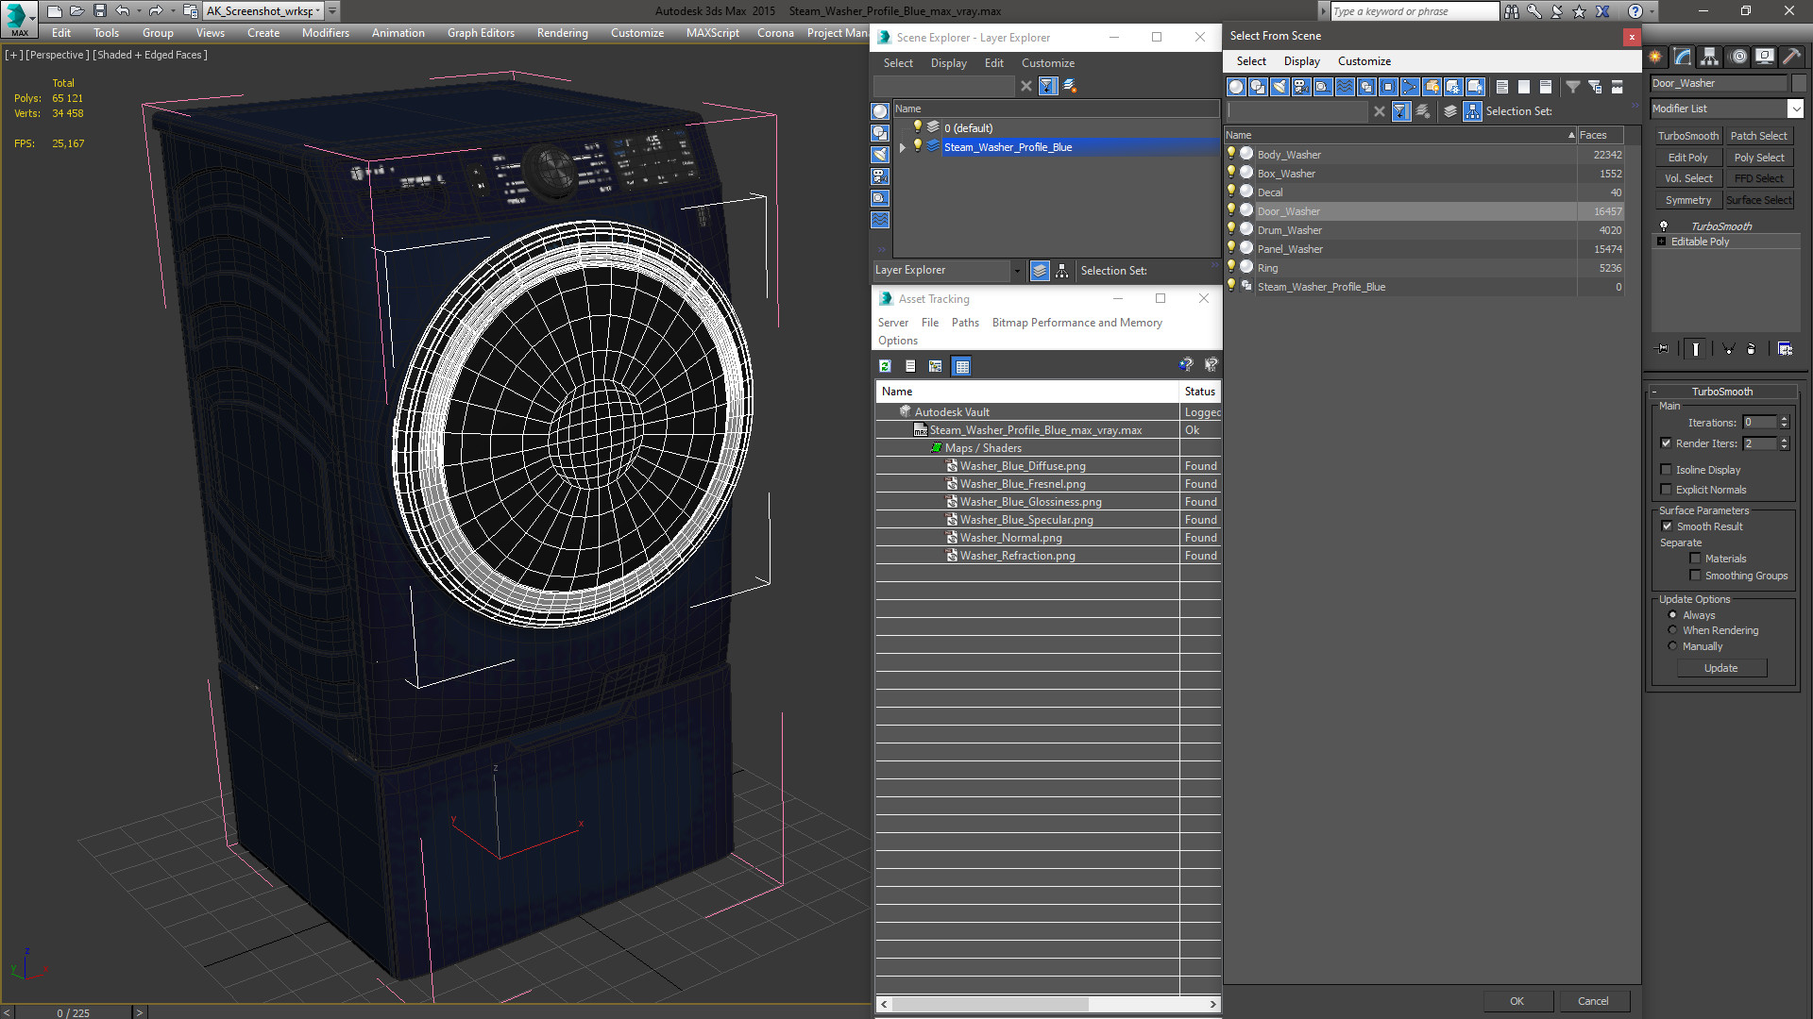Toggle visibility bulb of Drum_Washer row

pos(1231,229)
